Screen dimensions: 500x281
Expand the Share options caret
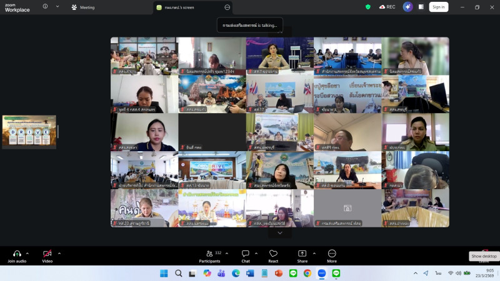pos(314,254)
